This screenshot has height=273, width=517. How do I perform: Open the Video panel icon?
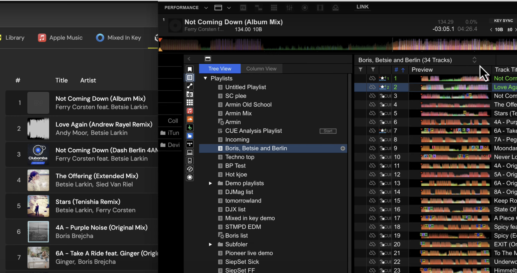pos(320,8)
